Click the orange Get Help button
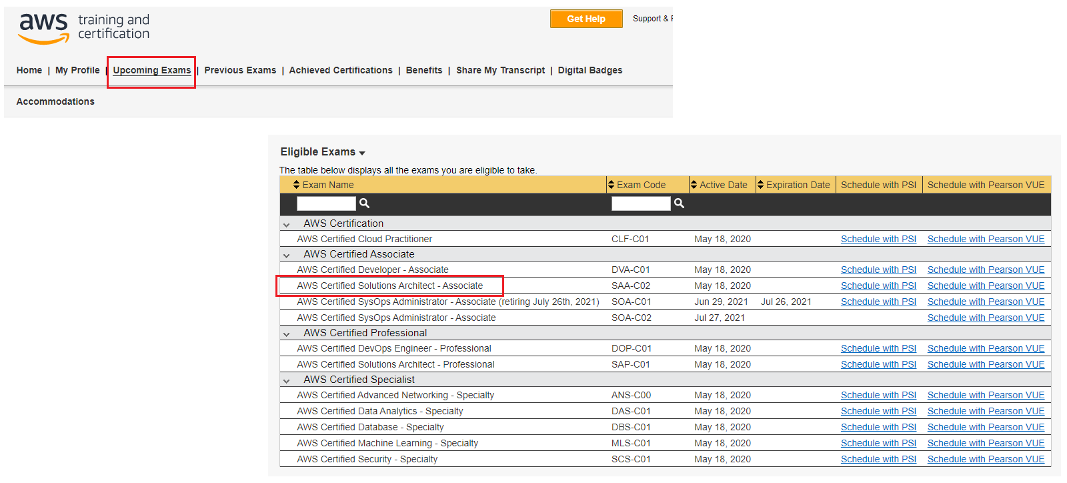This screenshot has height=483, width=1067. tap(586, 19)
